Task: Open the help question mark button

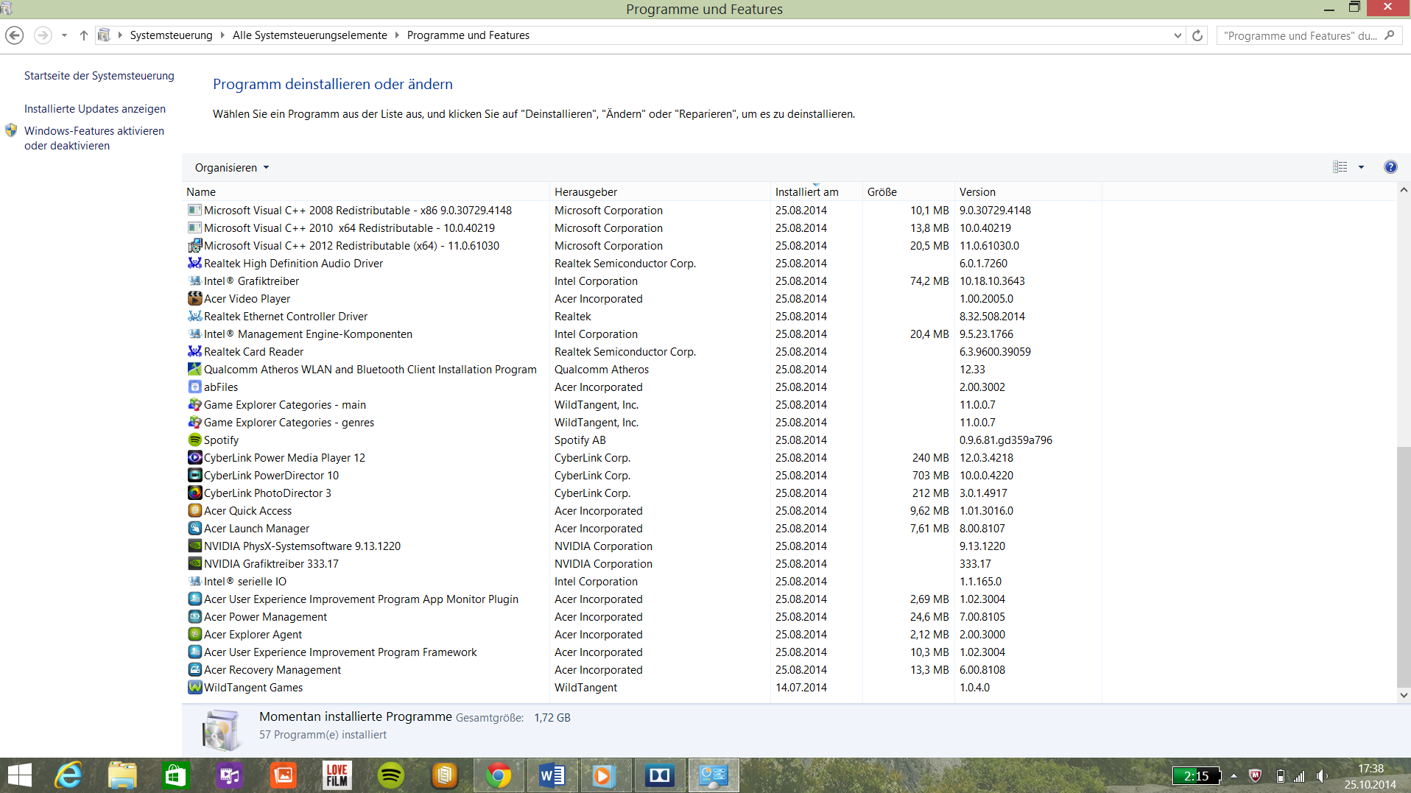Action: coord(1390,167)
